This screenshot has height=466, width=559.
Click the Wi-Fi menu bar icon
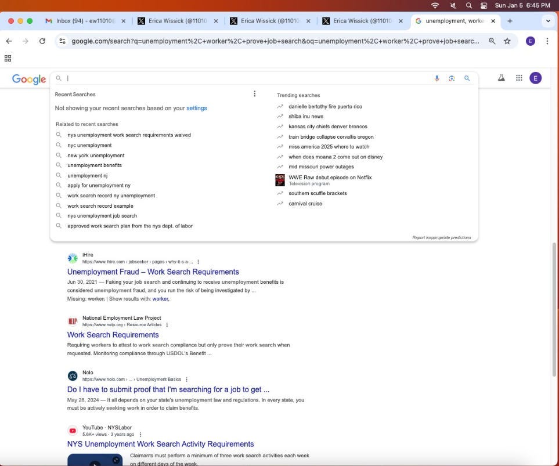(435, 5)
